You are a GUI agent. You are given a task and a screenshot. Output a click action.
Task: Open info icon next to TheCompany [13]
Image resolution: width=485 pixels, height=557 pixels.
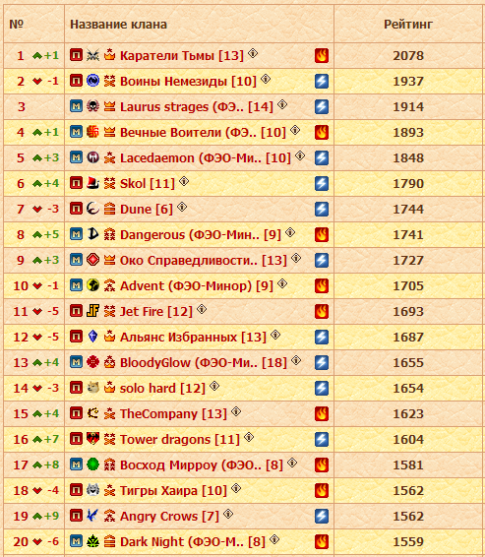[236, 411]
